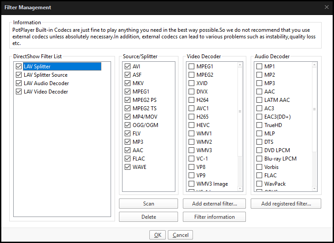Check the HEVC video decoder option
This screenshot has height=243, width=334.
pos(192,125)
